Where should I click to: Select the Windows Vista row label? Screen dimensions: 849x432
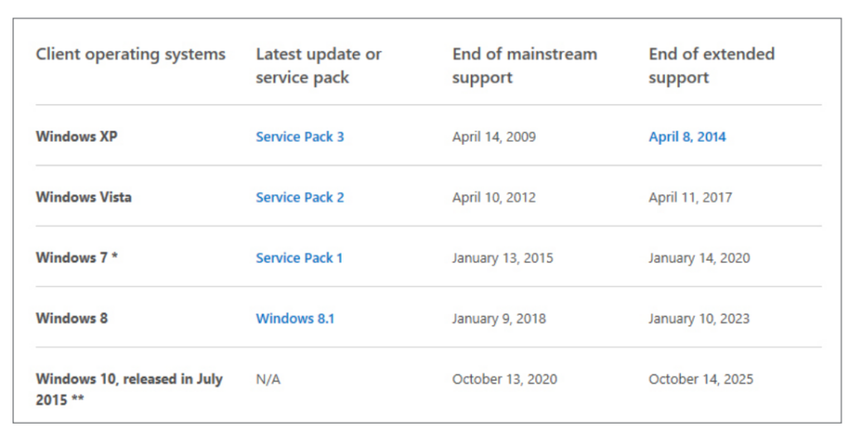click(x=84, y=197)
